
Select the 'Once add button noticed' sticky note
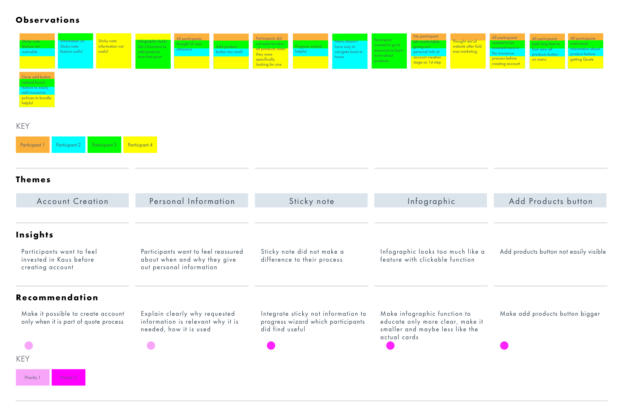click(37, 89)
